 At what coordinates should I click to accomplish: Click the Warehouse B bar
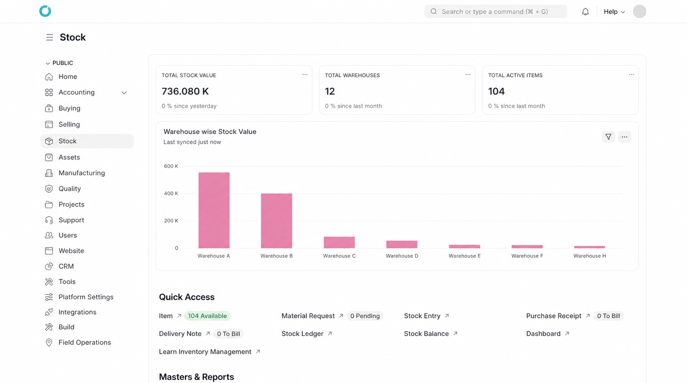click(277, 221)
